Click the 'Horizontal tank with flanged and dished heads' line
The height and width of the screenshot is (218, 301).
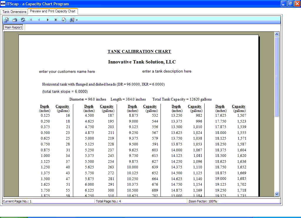tap(103, 84)
